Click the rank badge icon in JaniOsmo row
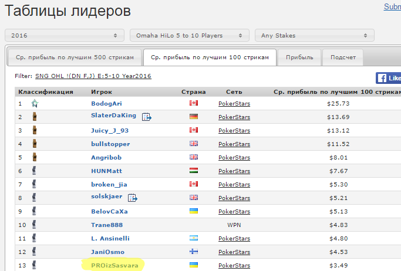Screen dimensions: 401x271 tap(34, 252)
